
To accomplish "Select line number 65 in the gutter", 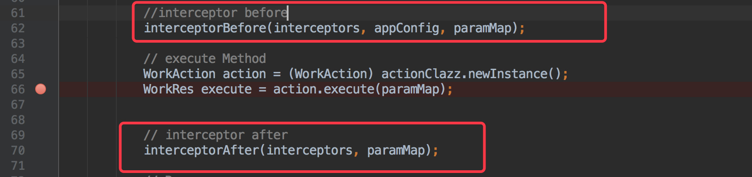I will tap(18, 74).
